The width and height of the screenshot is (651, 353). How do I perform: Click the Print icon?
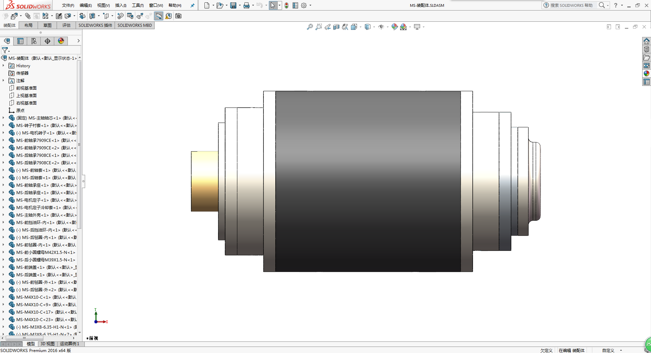pyautogui.click(x=246, y=5)
